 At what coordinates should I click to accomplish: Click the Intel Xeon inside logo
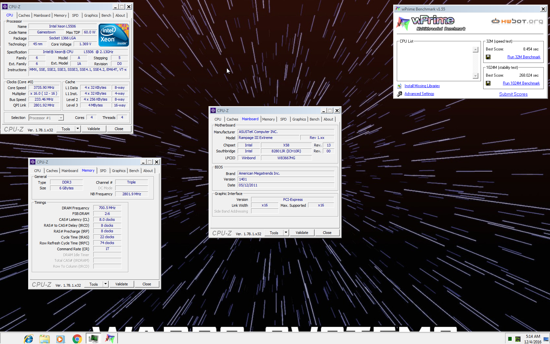pyautogui.click(x=114, y=35)
